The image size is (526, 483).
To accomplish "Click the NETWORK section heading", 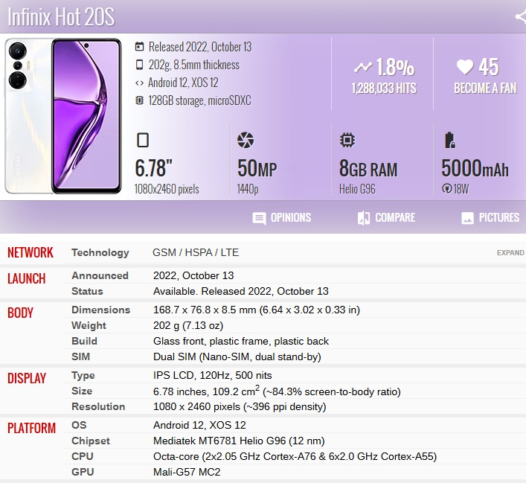I will click(31, 253).
